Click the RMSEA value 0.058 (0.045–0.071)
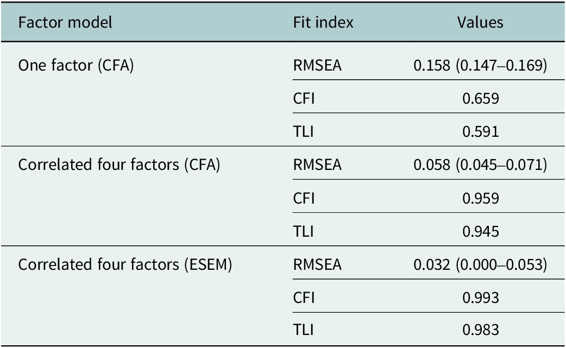566x348 pixels. [x=480, y=165]
